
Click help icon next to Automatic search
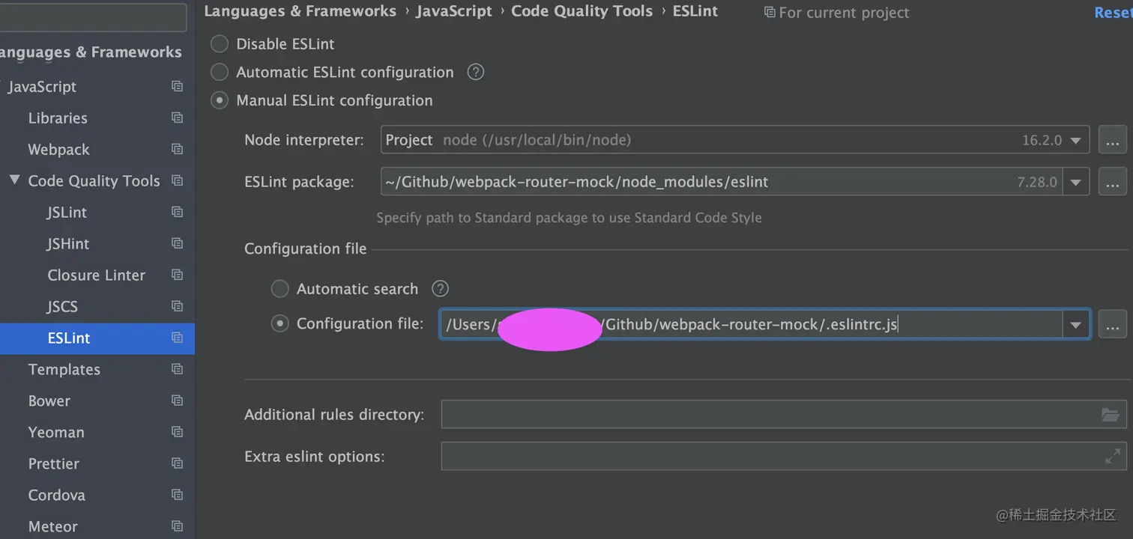pos(440,289)
